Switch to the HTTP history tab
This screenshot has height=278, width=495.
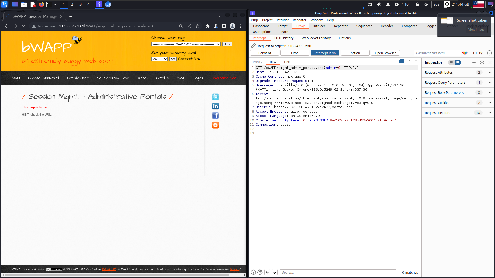pos(284,38)
